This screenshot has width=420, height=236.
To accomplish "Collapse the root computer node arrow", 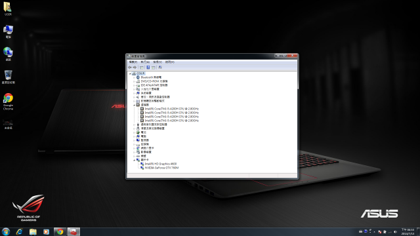I will click(x=131, y=73).
